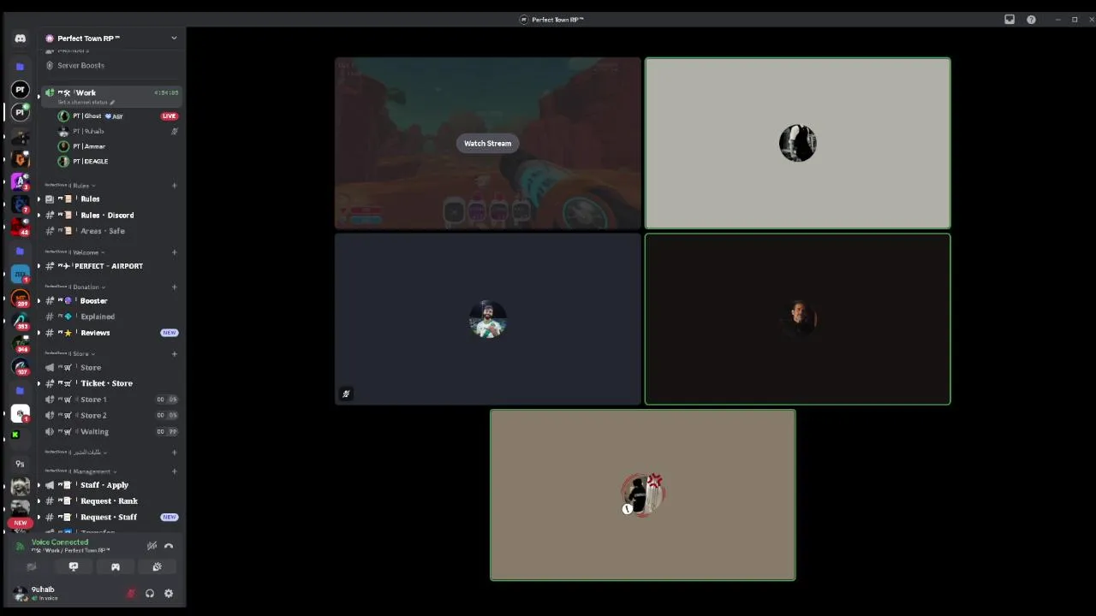This screenshot has width=1096, height=616.
Task: Open the Explained channel
Action: point(111,317)
